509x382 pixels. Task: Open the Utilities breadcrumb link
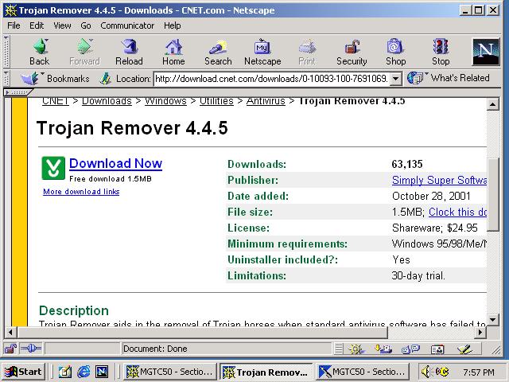coord(216,101)
